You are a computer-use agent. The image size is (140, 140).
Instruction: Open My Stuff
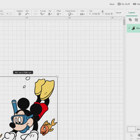[124, 4]
